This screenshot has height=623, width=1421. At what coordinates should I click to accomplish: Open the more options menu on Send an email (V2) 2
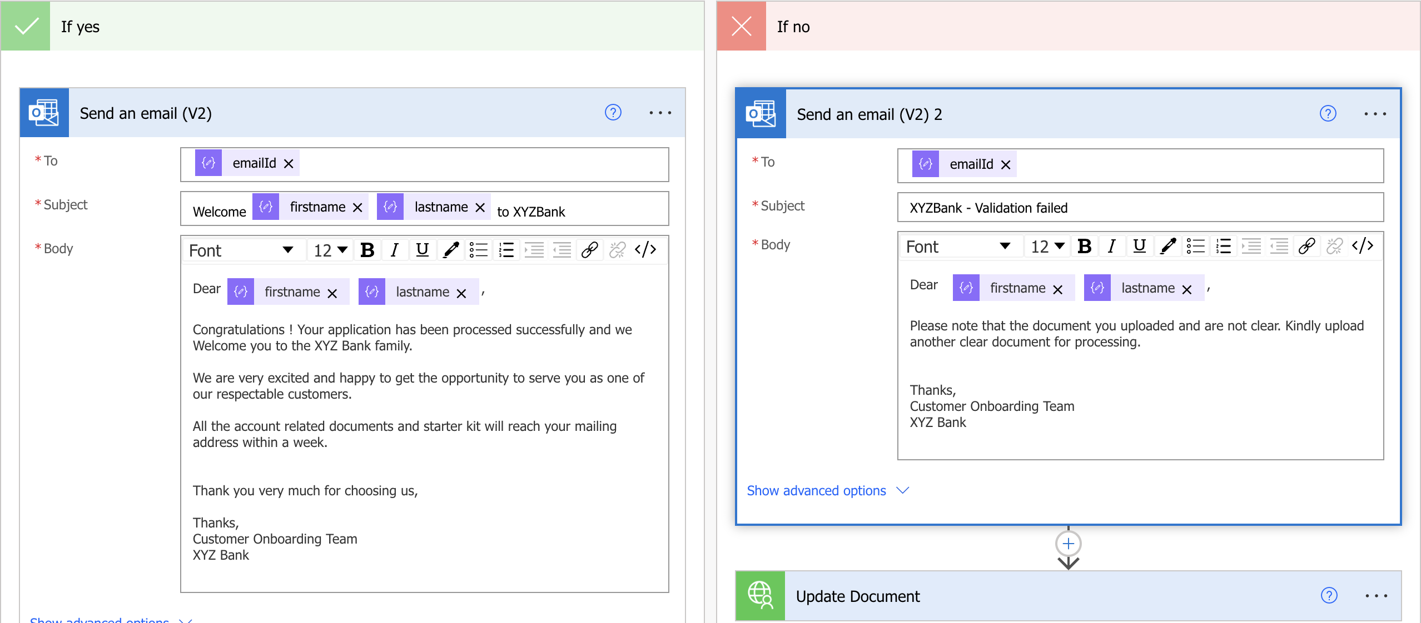(x=1375, y=113)
